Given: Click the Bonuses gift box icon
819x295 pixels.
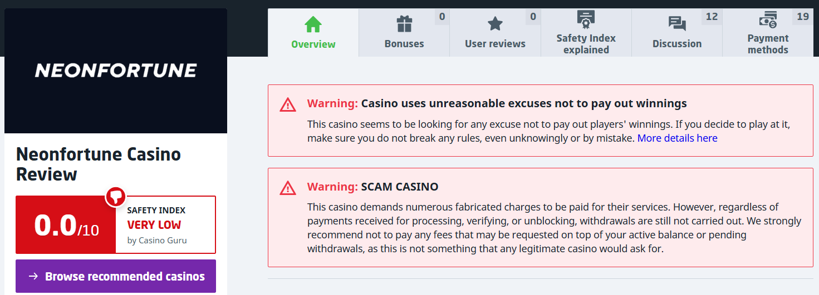Looking at the screenshot, I should coord(404,24).
